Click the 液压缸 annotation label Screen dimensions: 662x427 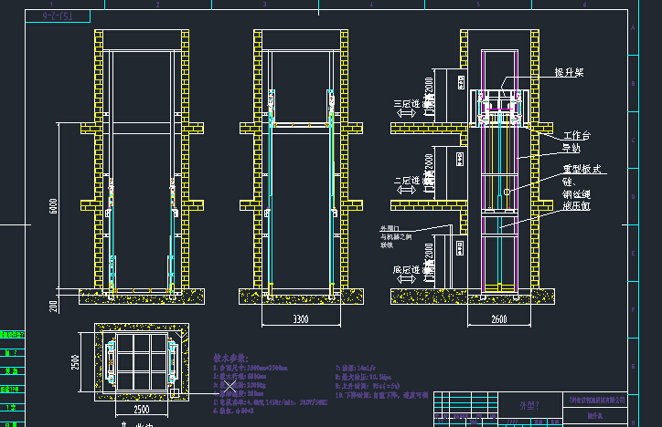pos(576,205)
